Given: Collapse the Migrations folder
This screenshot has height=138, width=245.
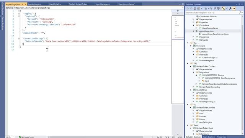Looking at the screenshot, I should [193, 72].
